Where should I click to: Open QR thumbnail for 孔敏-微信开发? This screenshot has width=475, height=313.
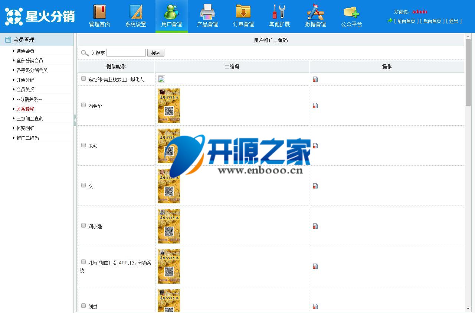[169, 266]
